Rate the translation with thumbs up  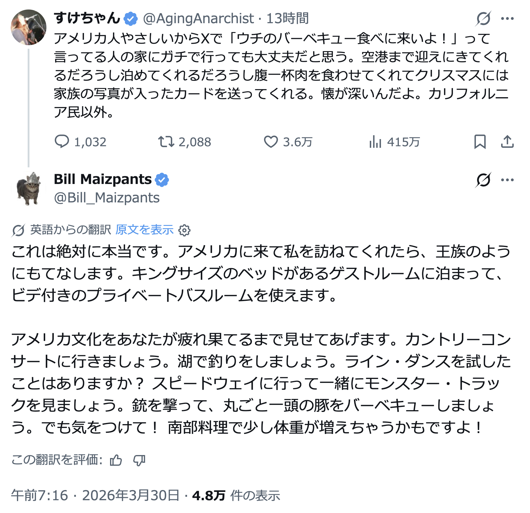[x=116, y=460]
